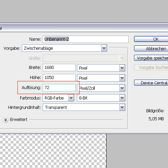The image size is (168, 168).
Task: Select the Zwischenablage preset combo box
Action: [65, 48]
